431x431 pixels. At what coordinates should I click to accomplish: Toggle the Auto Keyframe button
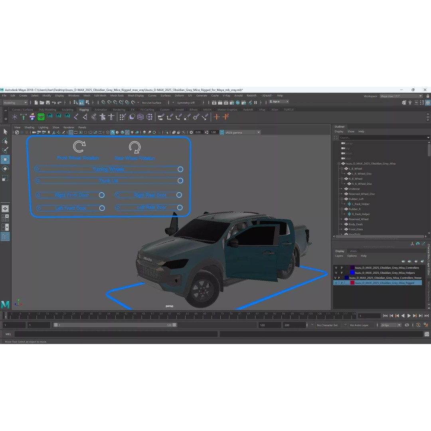[x=418, y=325]
